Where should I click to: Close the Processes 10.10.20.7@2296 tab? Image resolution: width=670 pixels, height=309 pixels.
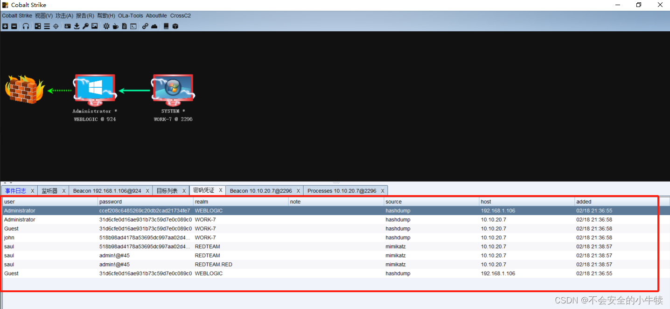(x=383, y=191)
